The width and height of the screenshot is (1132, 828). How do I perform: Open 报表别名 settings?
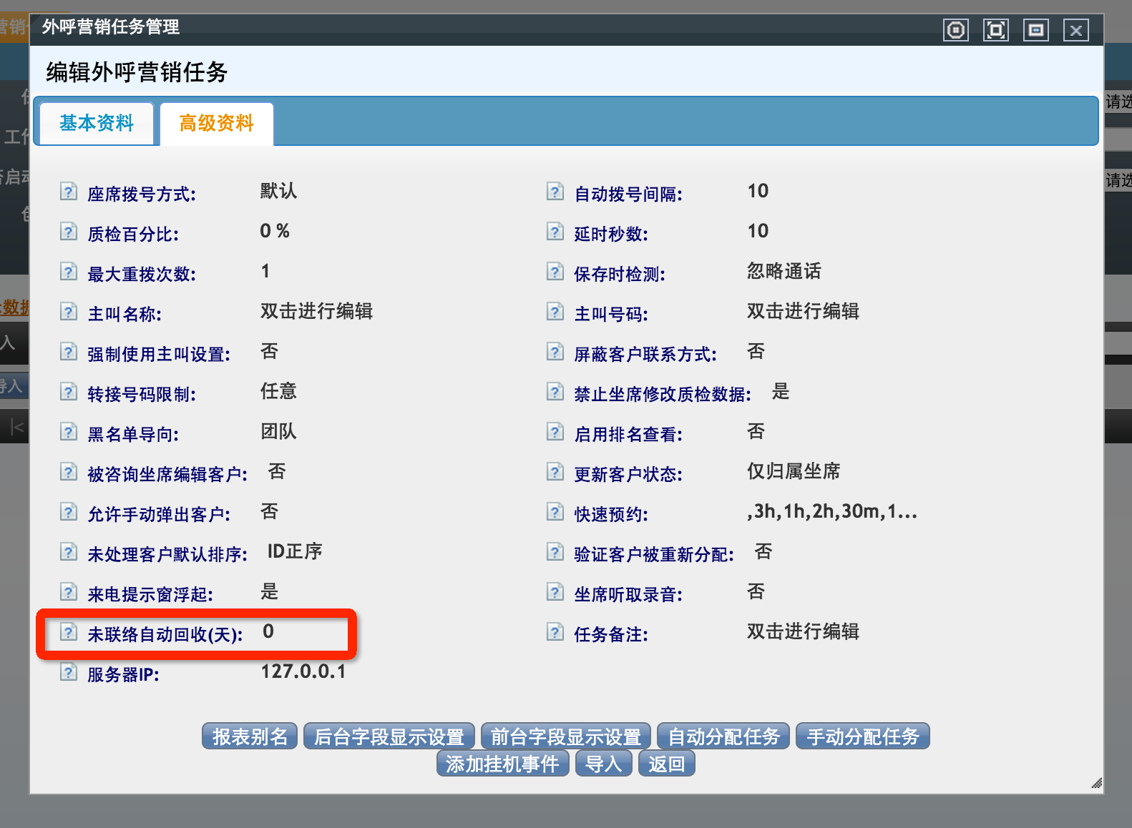tap(250, 736)
